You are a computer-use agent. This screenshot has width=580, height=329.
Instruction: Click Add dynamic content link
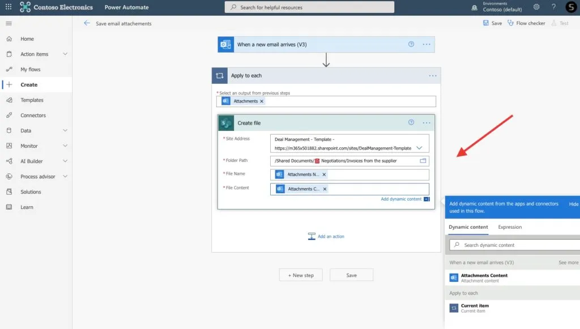tap(401, 199)
